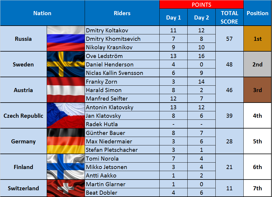Select the Austria flag picture
Viewport: 272px width, 197px height.
coord(66,90)
